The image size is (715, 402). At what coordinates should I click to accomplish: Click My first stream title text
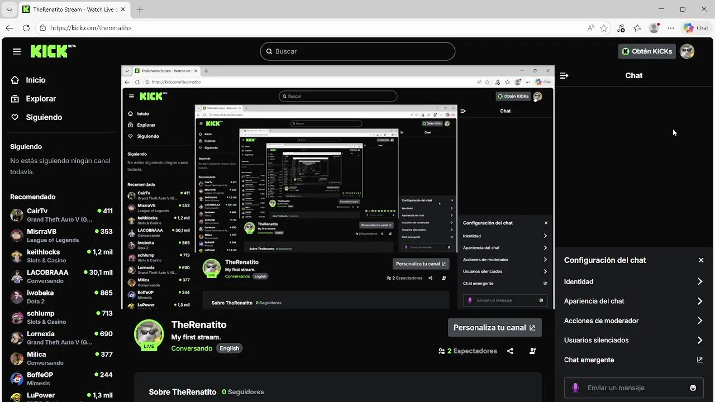coord(196,337)
